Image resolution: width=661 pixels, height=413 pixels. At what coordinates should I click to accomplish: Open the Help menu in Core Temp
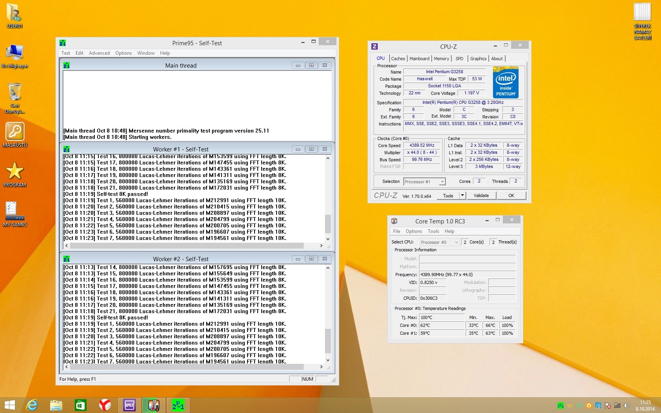click(x=449, y=231)
